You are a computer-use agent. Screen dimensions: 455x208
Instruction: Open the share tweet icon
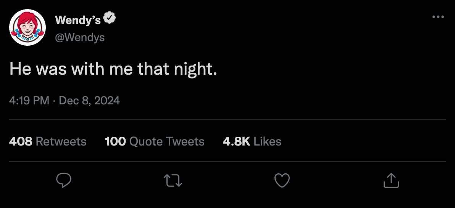[x=391, y=180]
